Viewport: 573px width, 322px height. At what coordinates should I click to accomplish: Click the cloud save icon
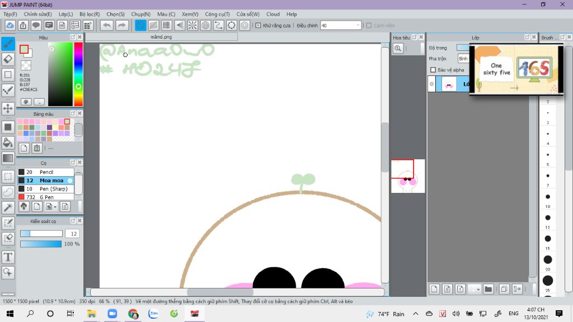coord(10,25)
